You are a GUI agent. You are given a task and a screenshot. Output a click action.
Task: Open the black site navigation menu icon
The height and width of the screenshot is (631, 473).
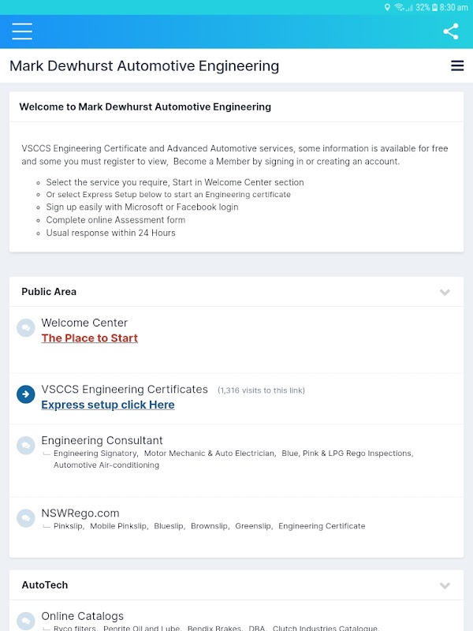tap(457, 66)
